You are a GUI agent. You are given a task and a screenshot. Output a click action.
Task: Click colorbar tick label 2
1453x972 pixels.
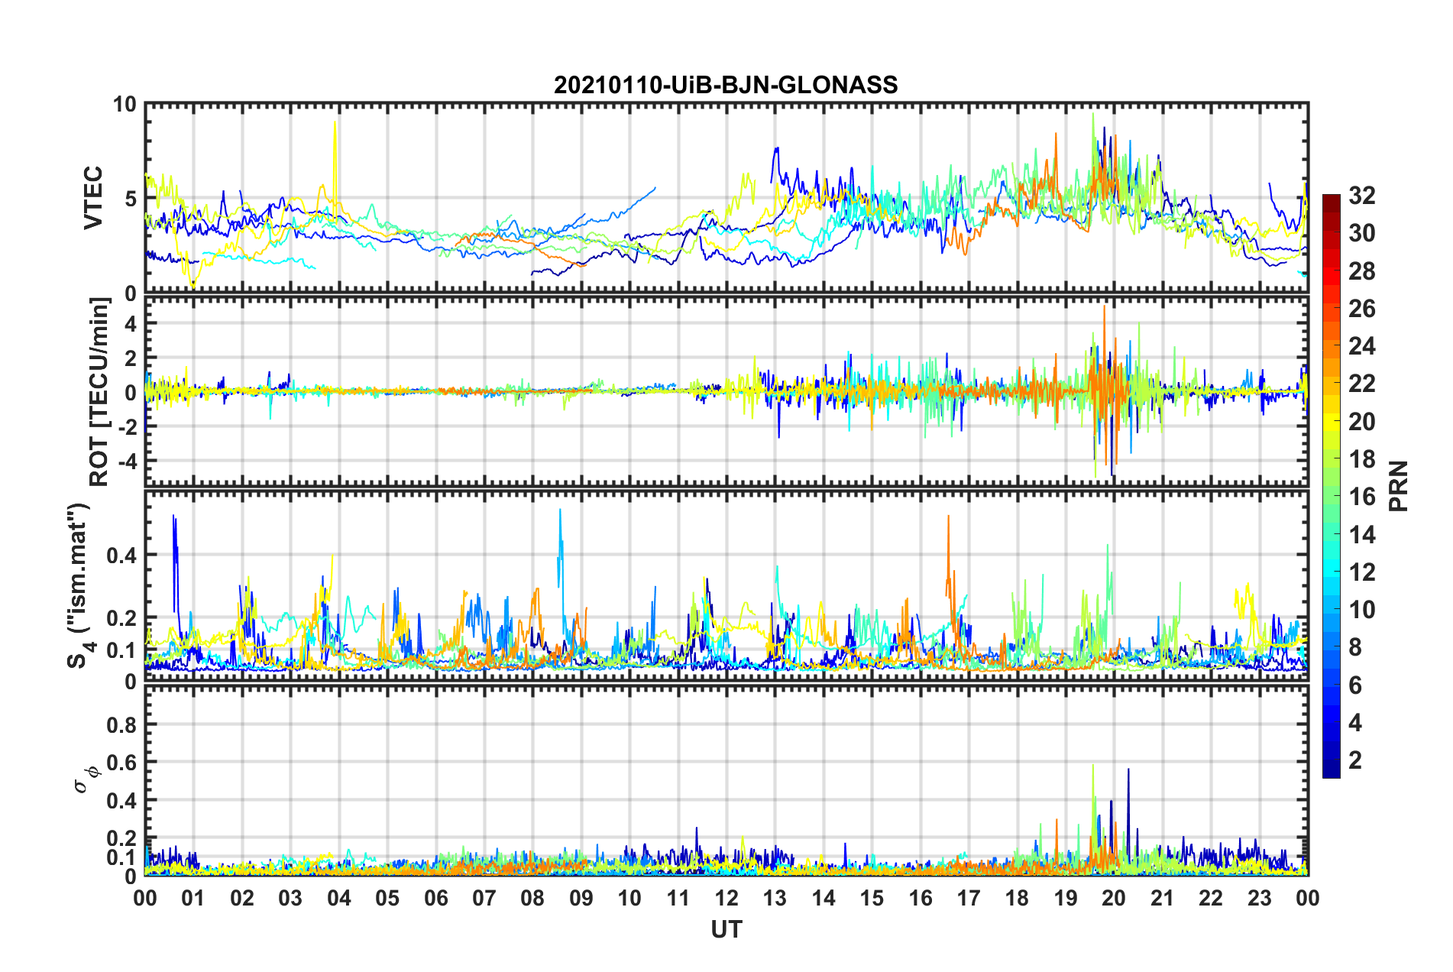tap(1355, 760)
